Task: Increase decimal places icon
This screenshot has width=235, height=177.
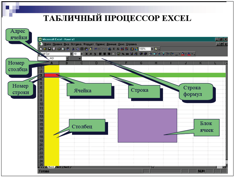Action: tap(132, 54)
